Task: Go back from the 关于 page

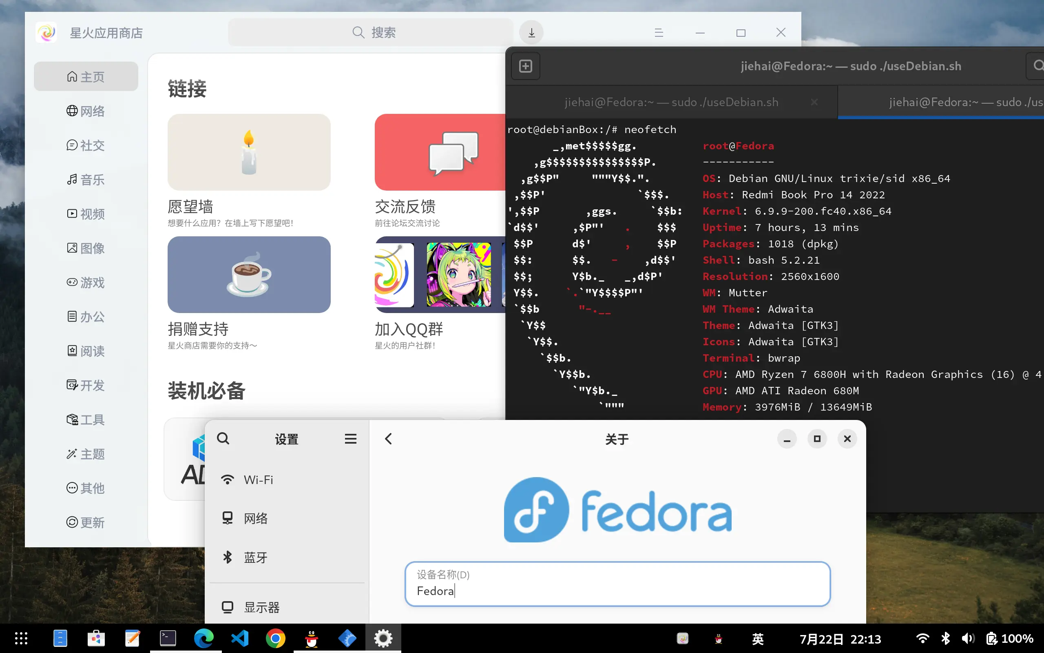Action: tap(388, 439)
